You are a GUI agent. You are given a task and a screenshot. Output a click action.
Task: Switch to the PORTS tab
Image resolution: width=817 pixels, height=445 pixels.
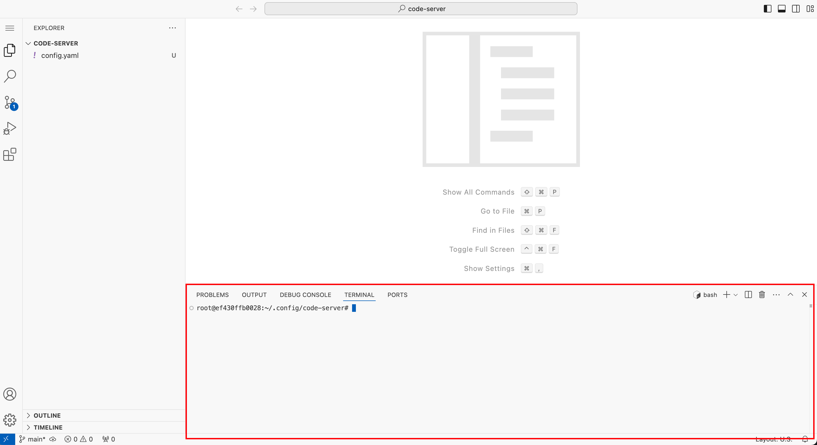click(x=397, y=295)
